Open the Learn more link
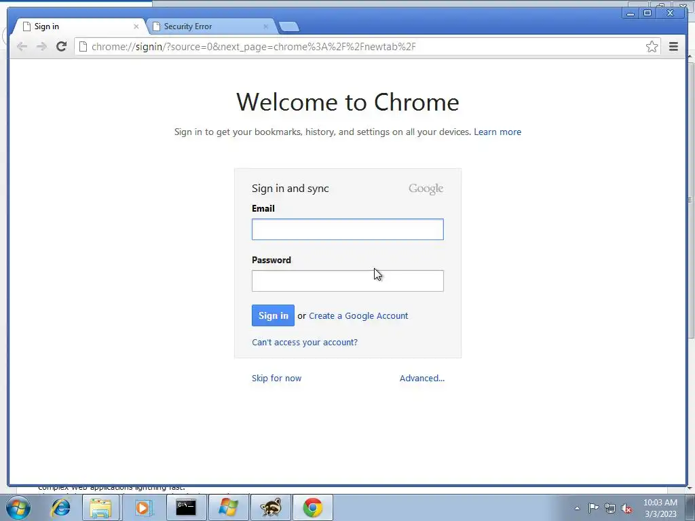The height and width of the screenshot is (521, 695). 497,132
